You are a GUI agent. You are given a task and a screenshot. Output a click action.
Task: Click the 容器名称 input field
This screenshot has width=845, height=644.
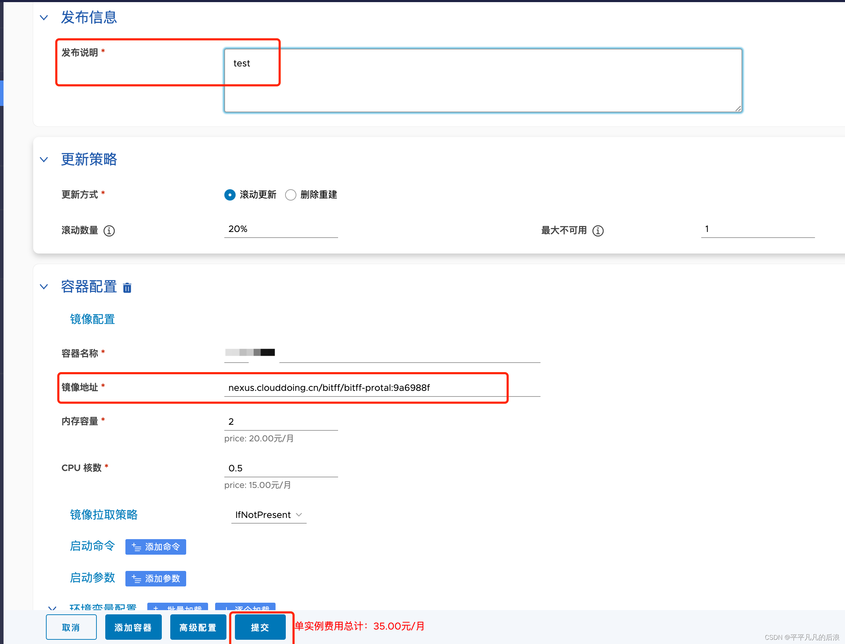(x=382, y=353)
